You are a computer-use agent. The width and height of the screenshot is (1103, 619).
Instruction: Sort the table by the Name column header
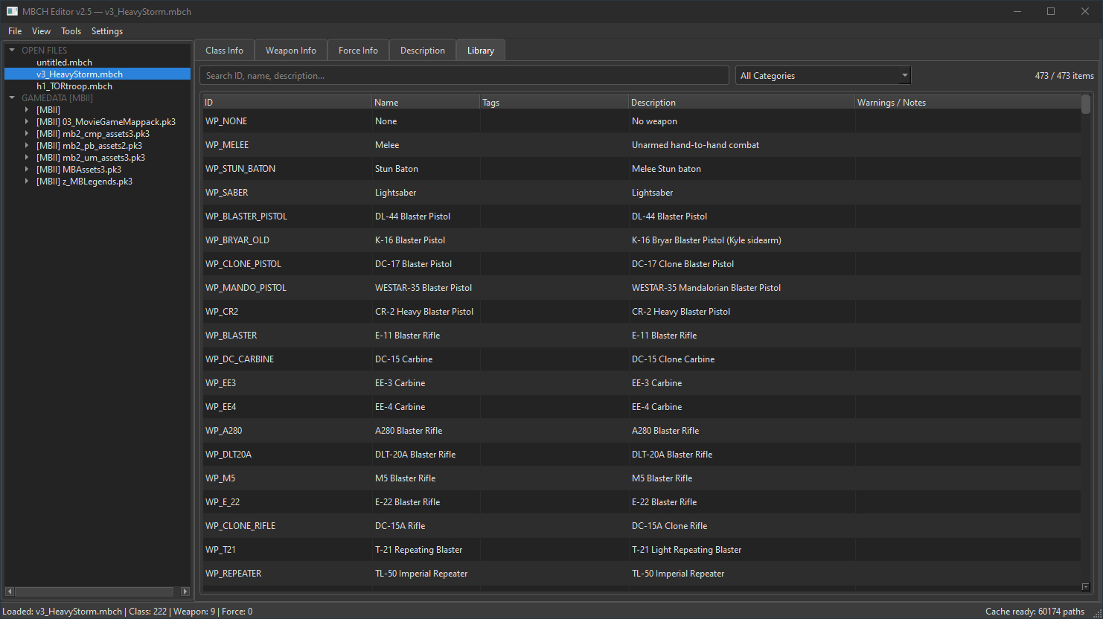tap(426, 103)
